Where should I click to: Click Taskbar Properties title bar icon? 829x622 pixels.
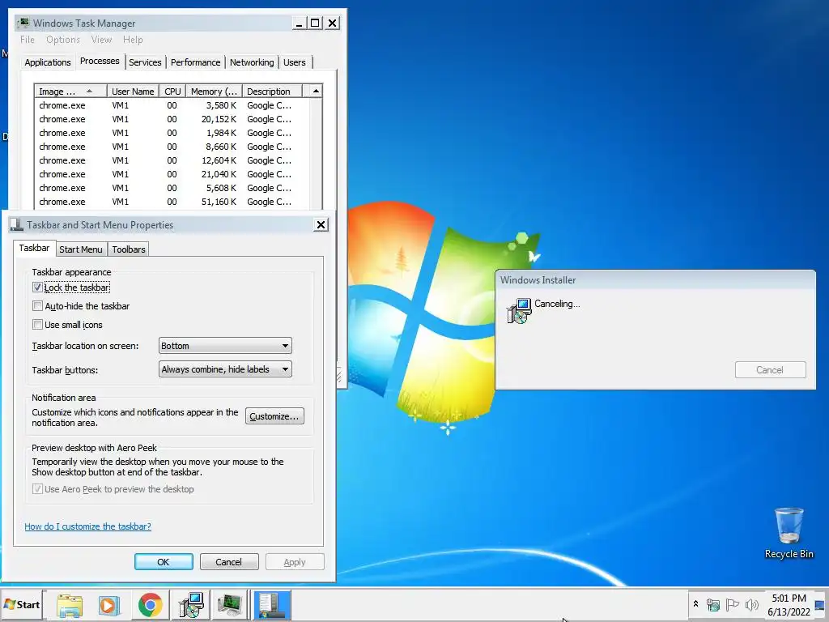pos(17,225)
